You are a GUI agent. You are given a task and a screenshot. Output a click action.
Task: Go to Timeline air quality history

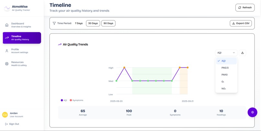pyautogui.click(x=22, y=38)
